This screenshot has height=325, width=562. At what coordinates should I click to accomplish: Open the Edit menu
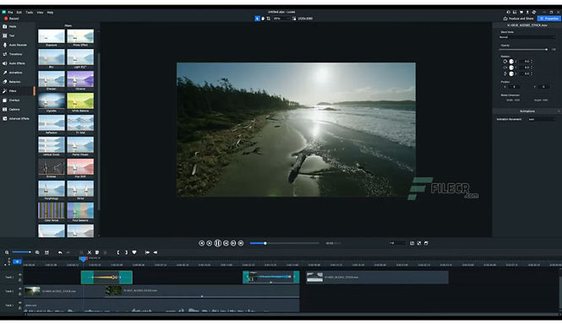point(19,12)
